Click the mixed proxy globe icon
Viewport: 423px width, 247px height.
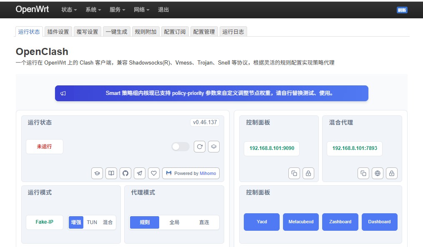378,173
